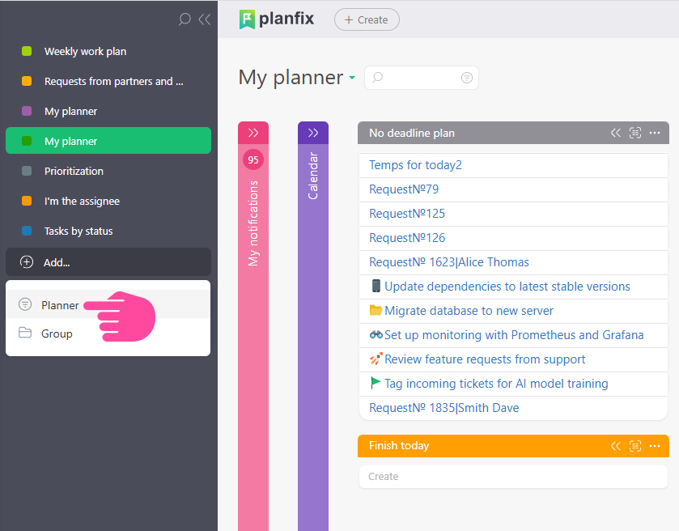Viewport: 679px width, 531px height.
Task: Expand the Calendar column
Action: [x=313, y=133]
